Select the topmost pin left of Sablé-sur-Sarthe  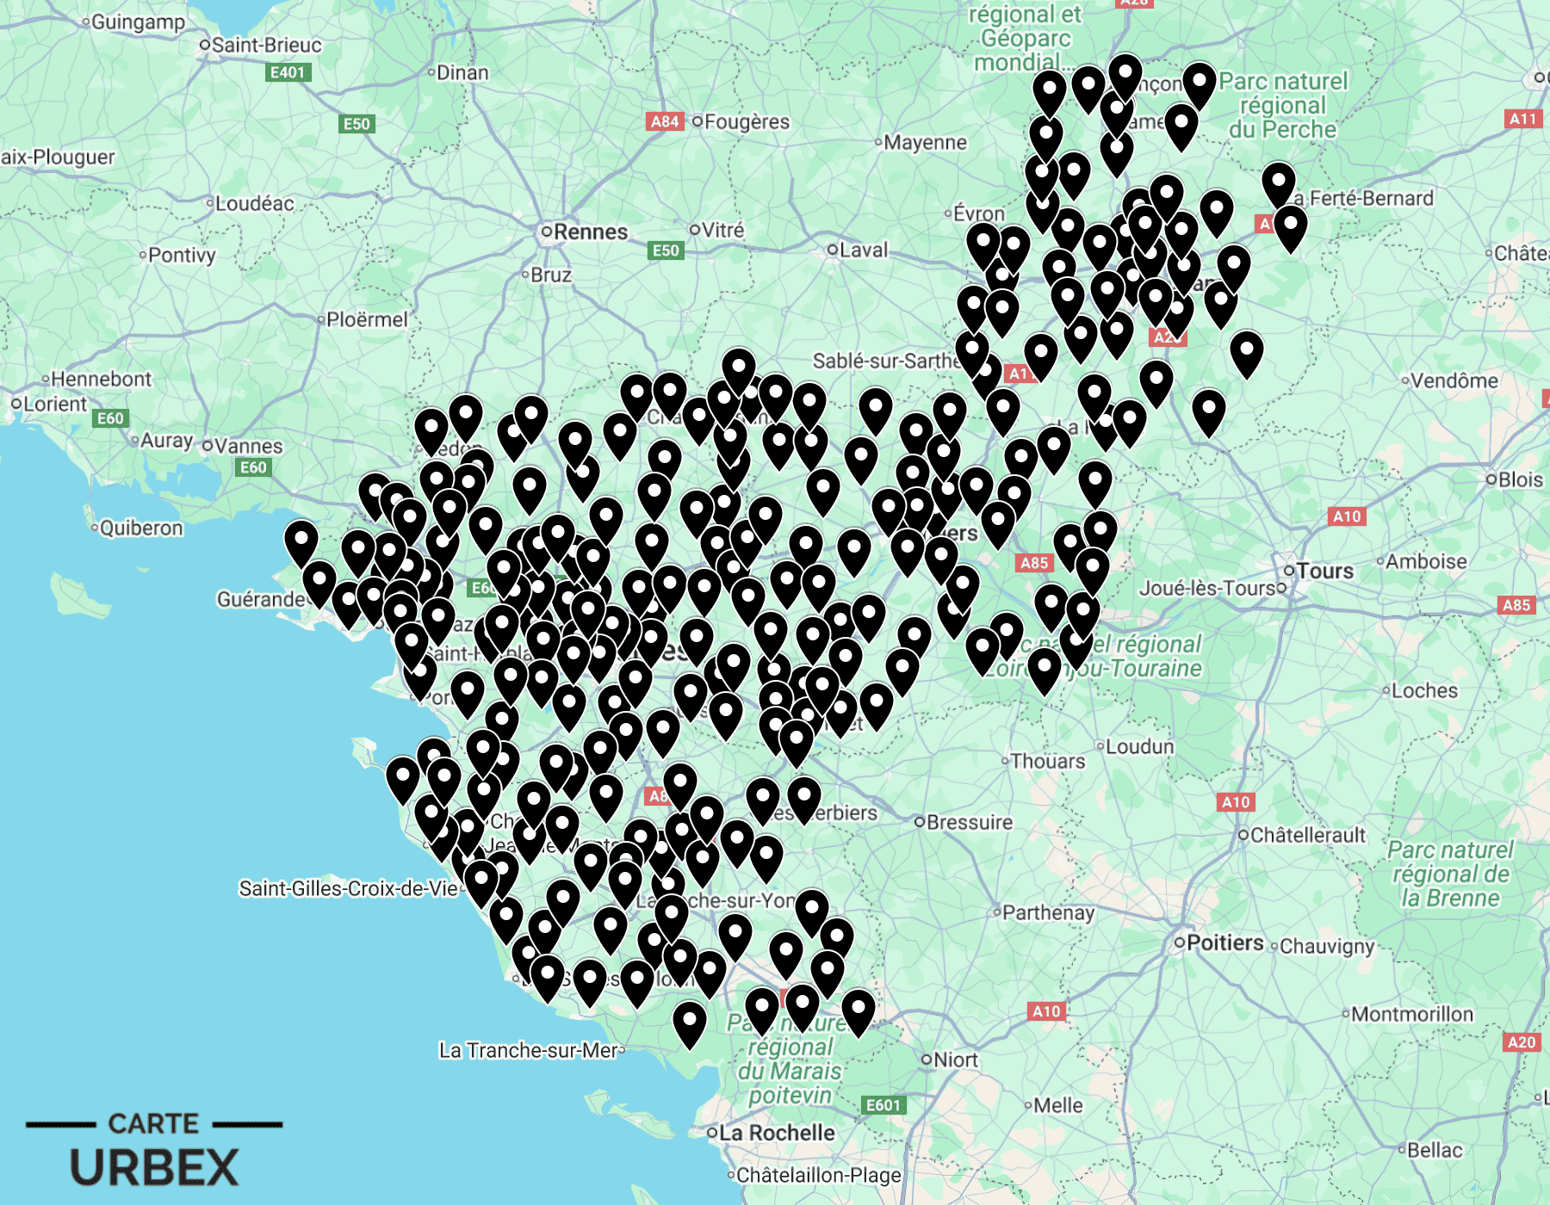coord(738,368)
